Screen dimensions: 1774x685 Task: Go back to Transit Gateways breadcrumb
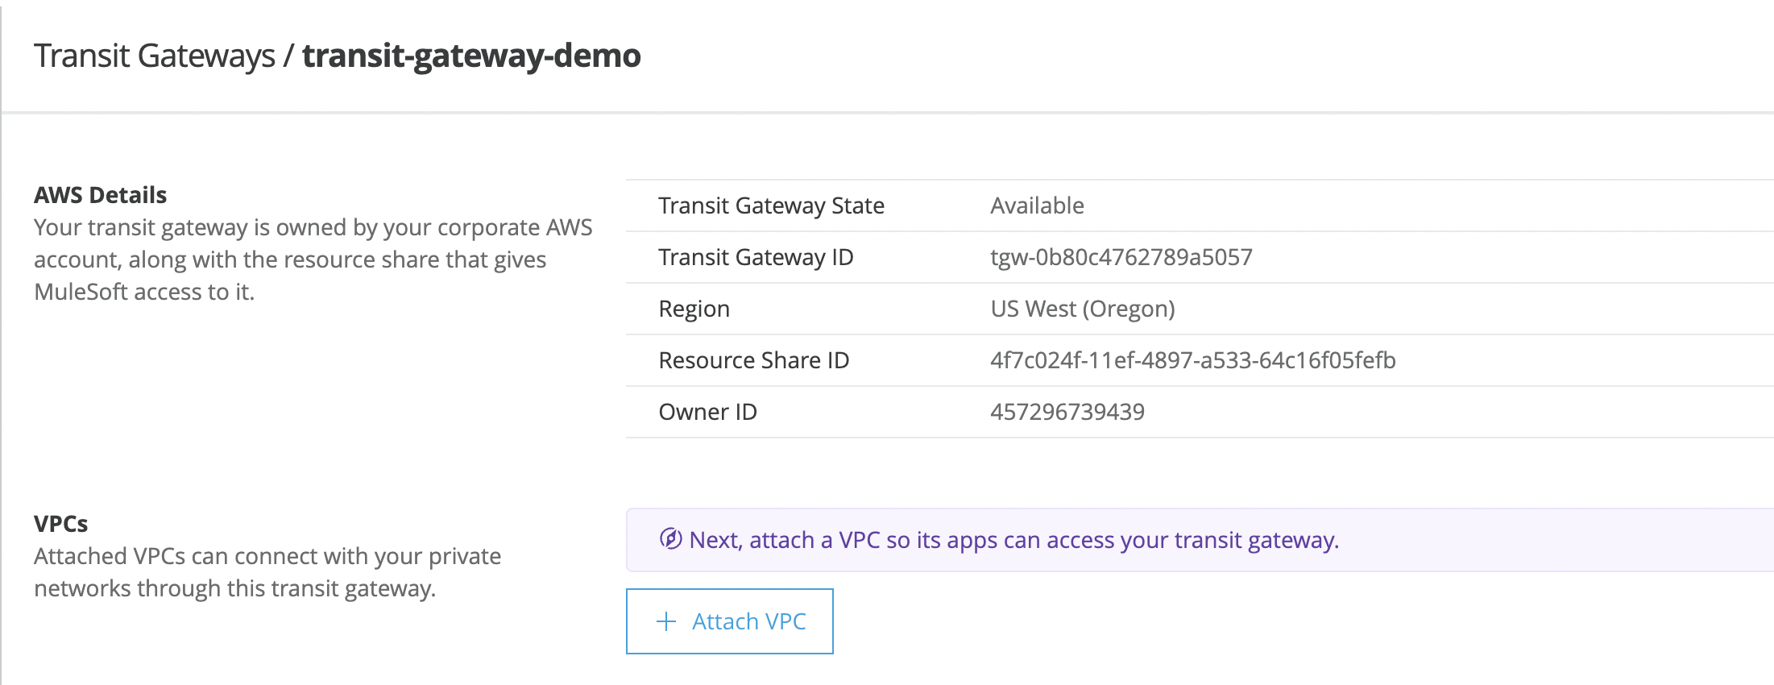click(x=155, y=56)
